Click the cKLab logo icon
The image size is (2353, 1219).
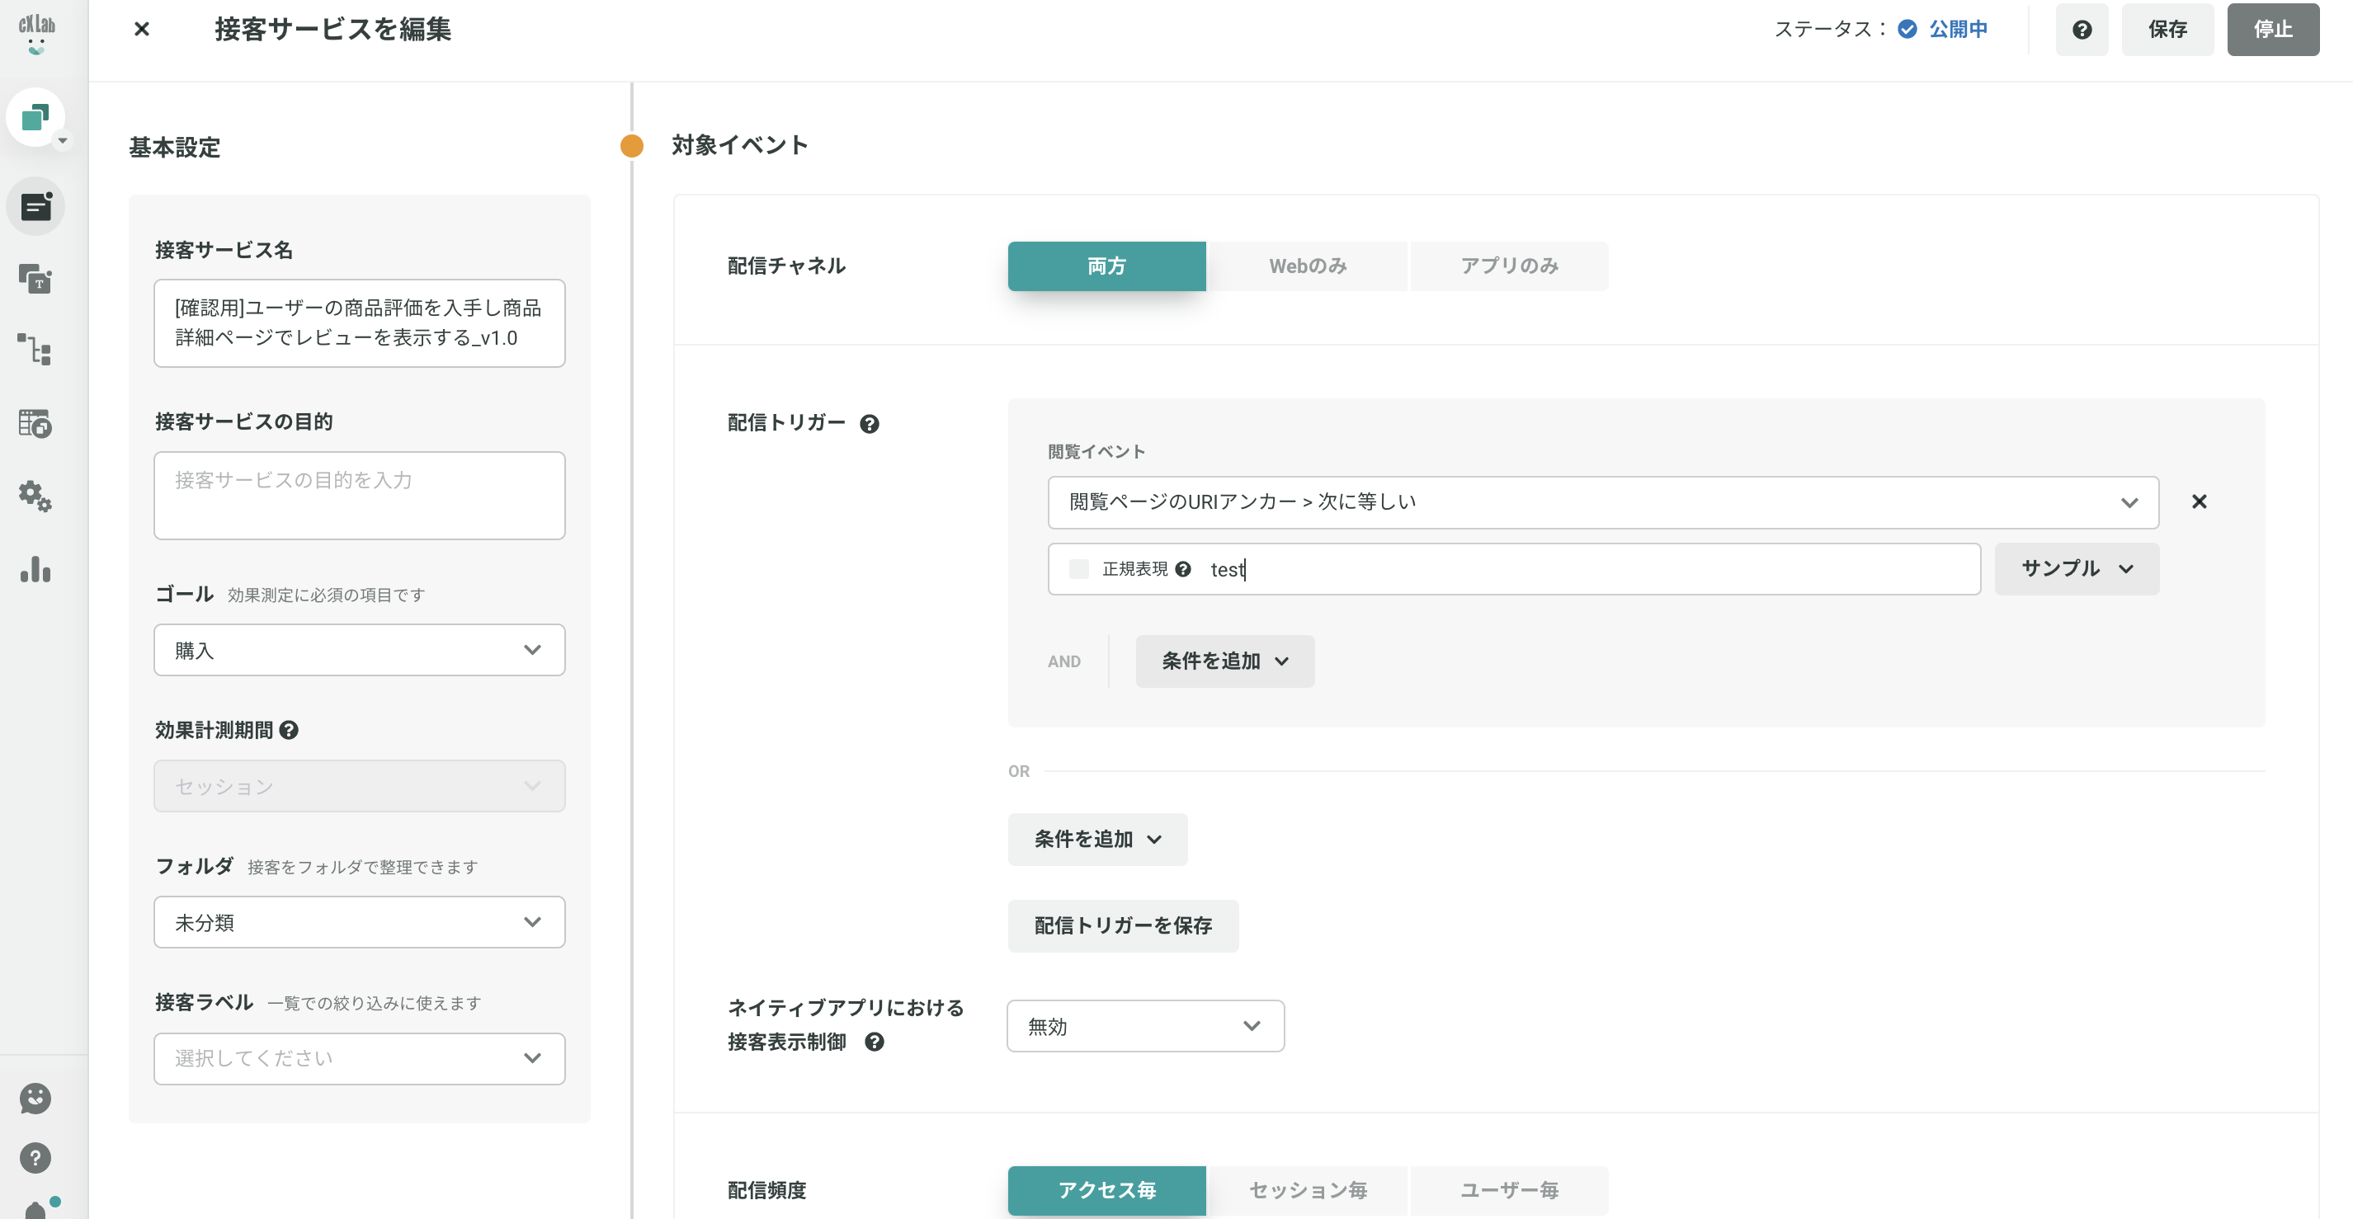coord(36,35)
